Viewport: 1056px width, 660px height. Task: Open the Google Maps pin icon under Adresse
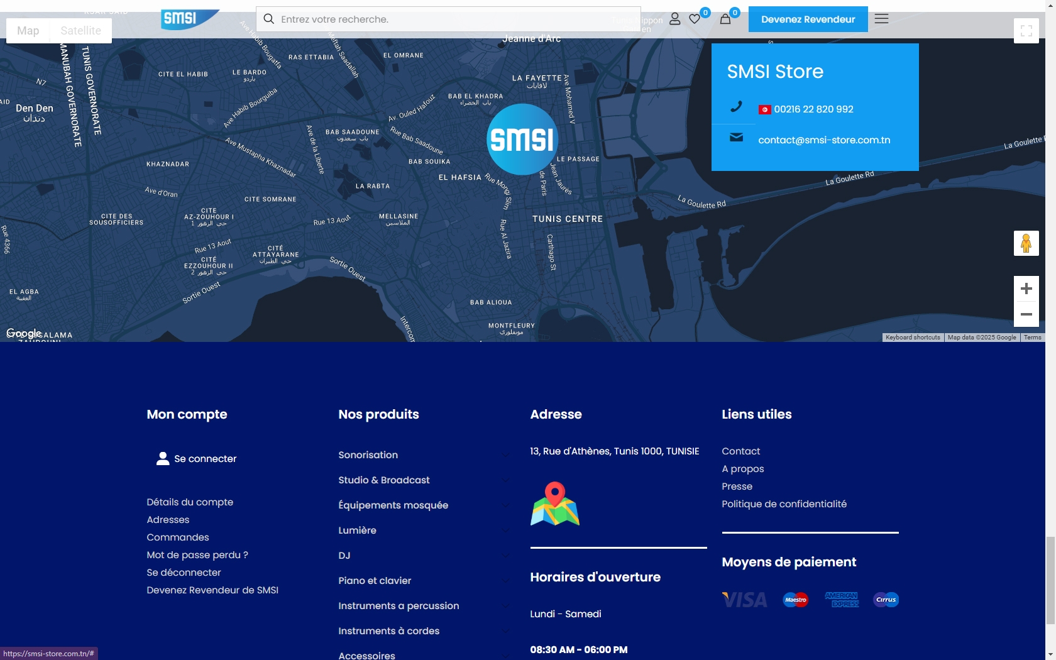[554, 503]
